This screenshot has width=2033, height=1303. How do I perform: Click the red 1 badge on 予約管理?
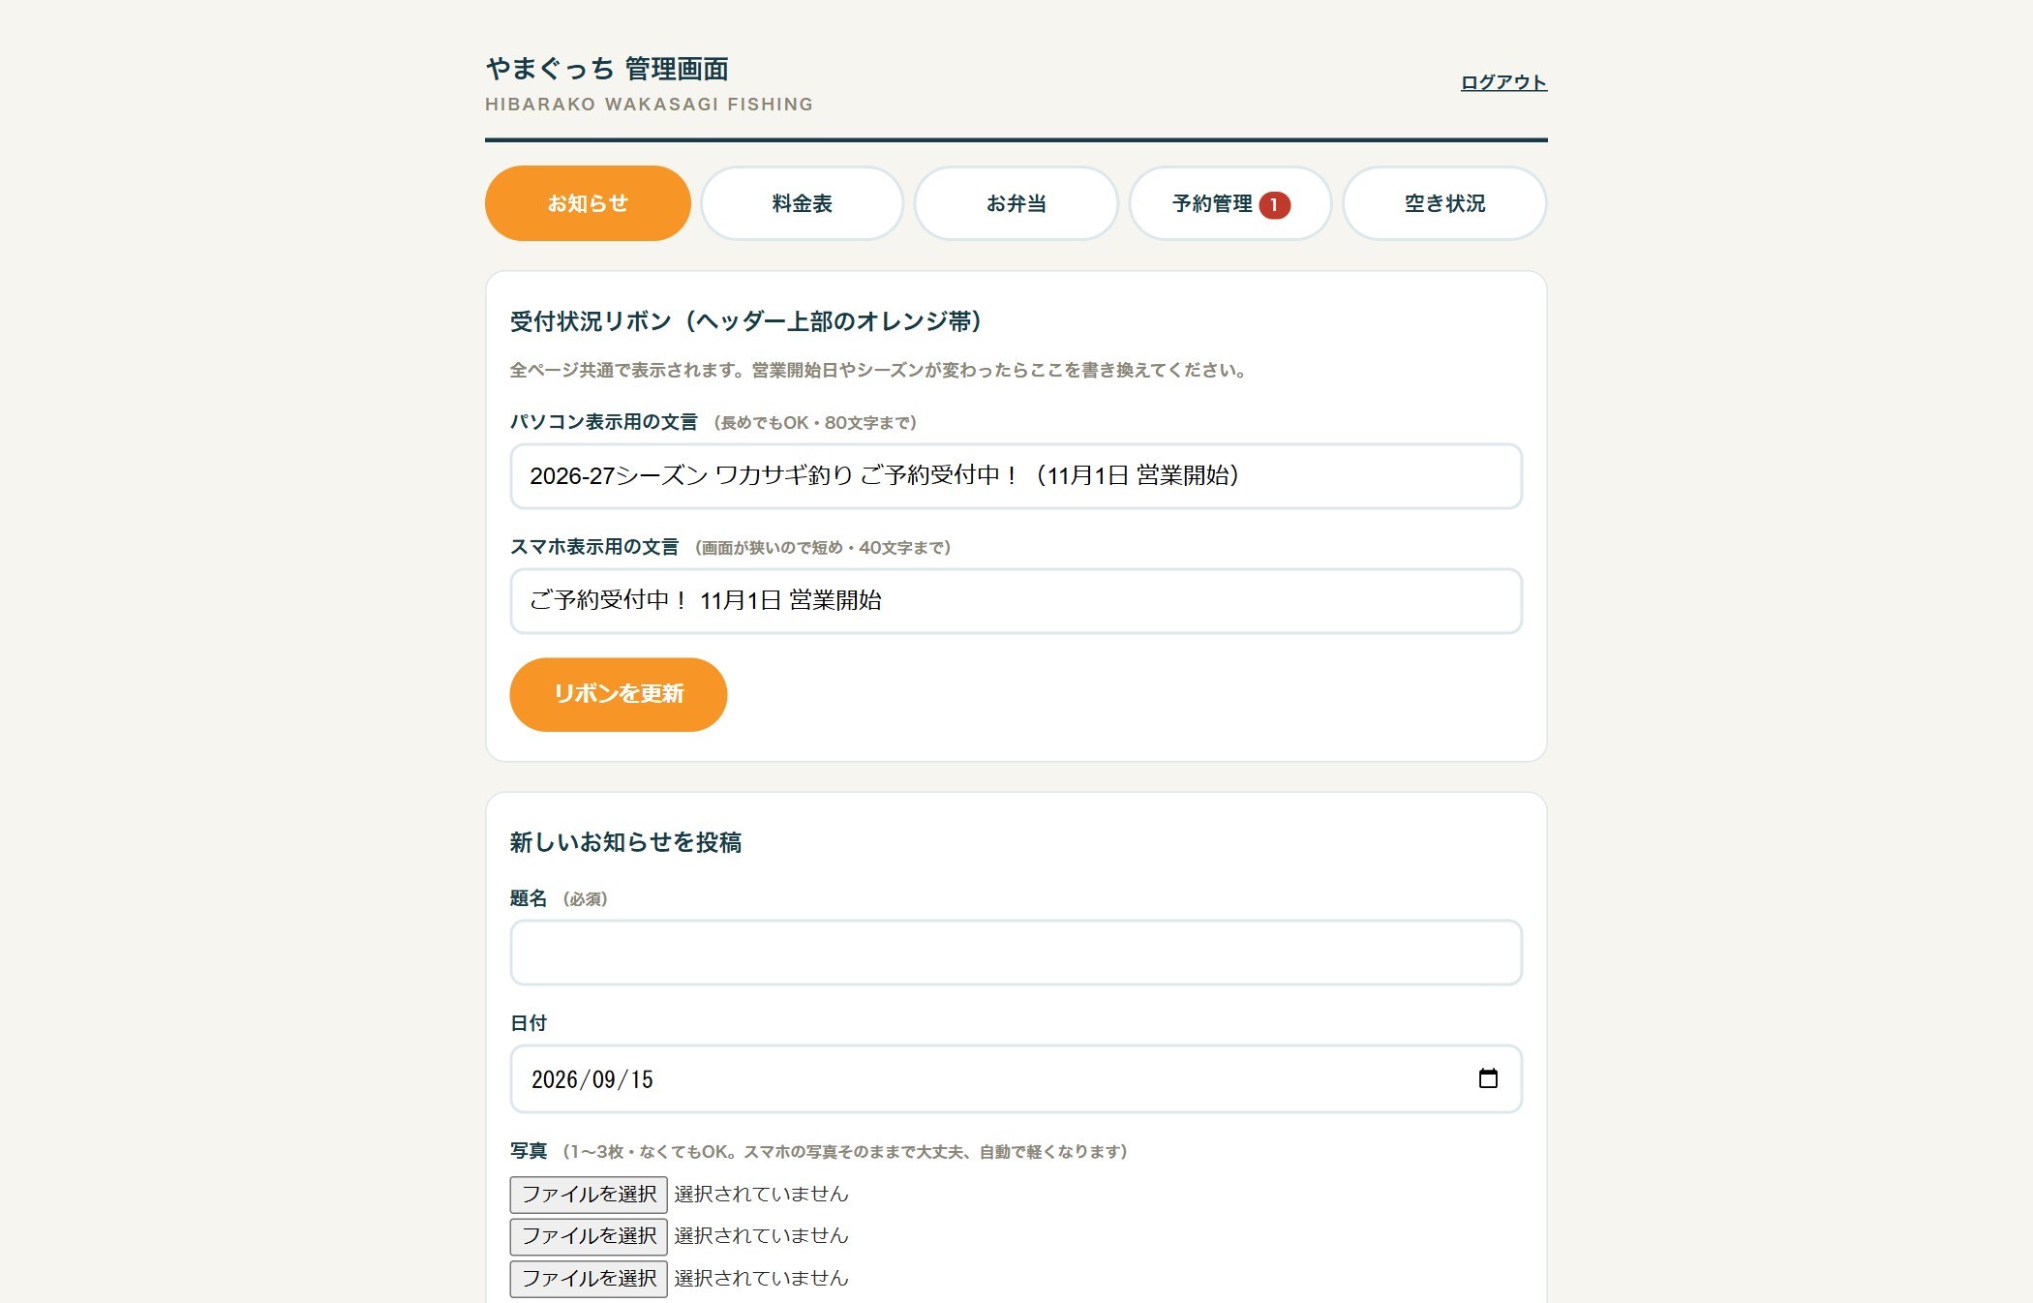tap(1274, 204)
